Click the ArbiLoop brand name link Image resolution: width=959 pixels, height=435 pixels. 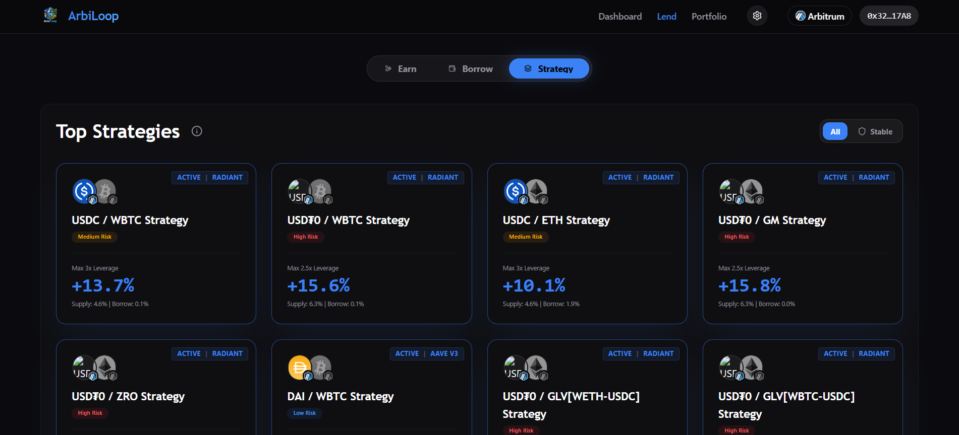(x=93, y=16)
